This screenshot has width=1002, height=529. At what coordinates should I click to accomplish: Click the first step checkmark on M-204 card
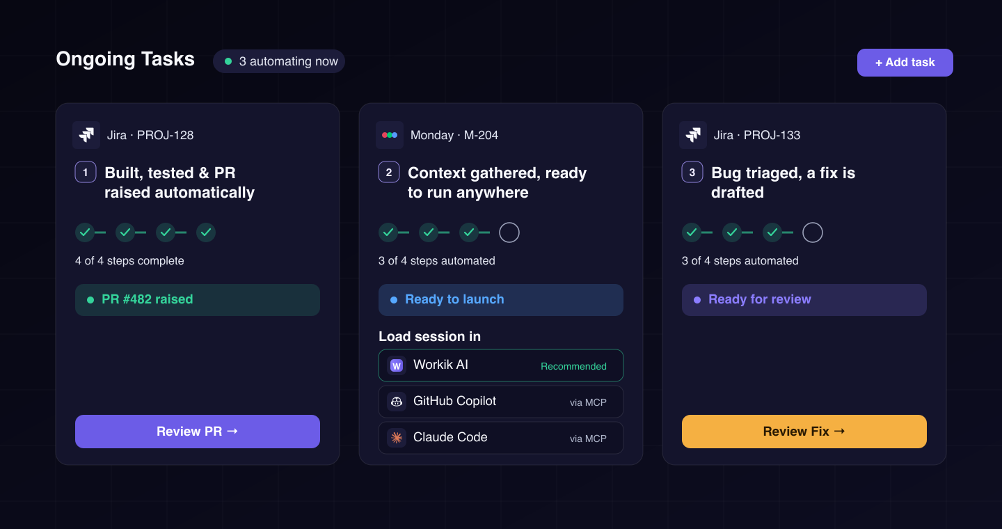[388, 232]
